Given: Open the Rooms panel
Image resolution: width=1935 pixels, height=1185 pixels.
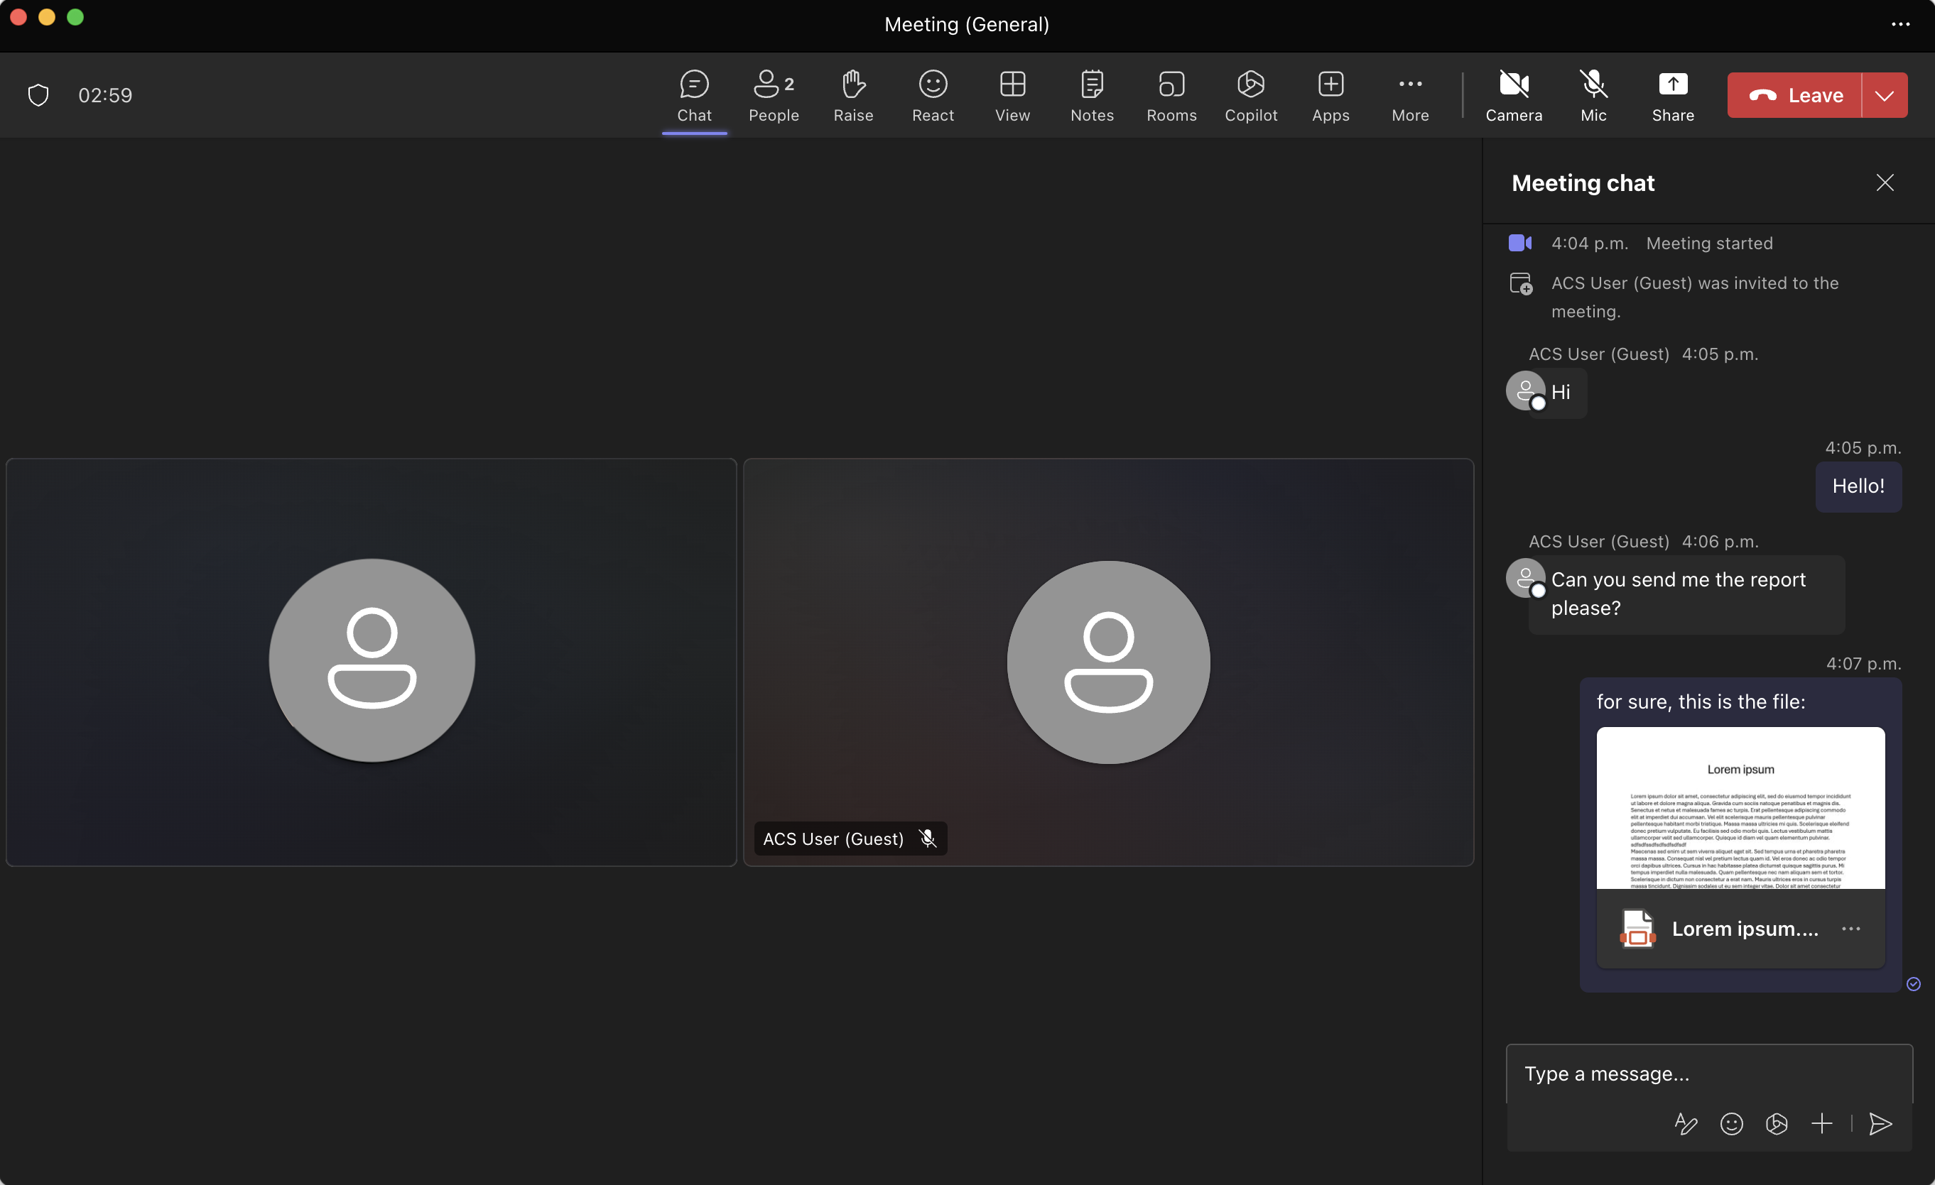Looking at the screenshot, I should [1171, 94].
